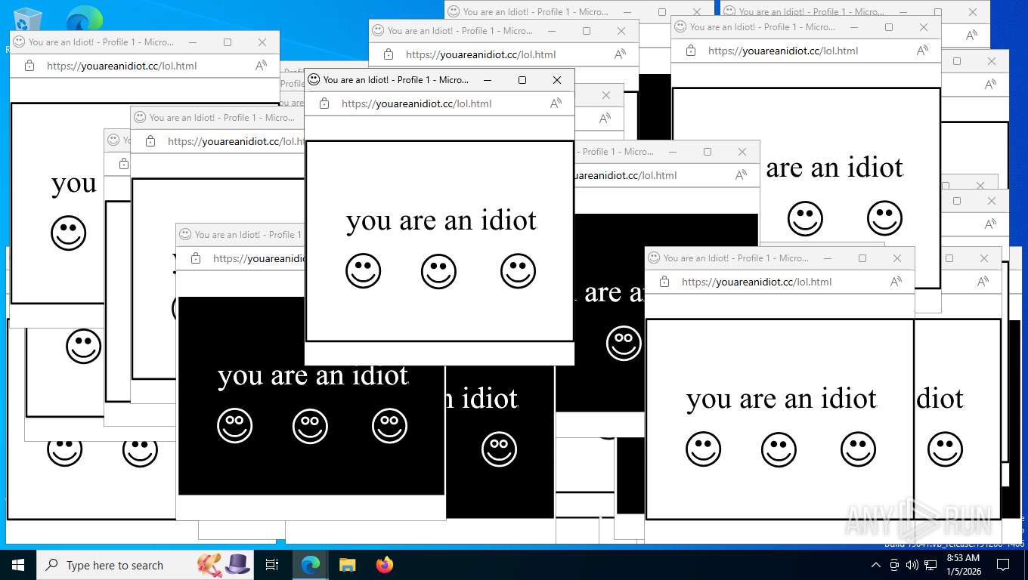
Task: Click Read aloud in the 'are an idiot' two-smiley window
Action: [x=923, y=51]
